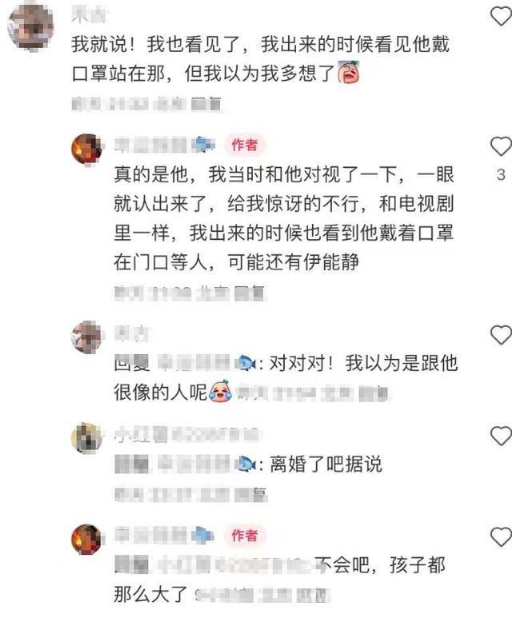Open author's avatar on the last reply
This screenshot has width=512, height=618.
coord(86,539)
